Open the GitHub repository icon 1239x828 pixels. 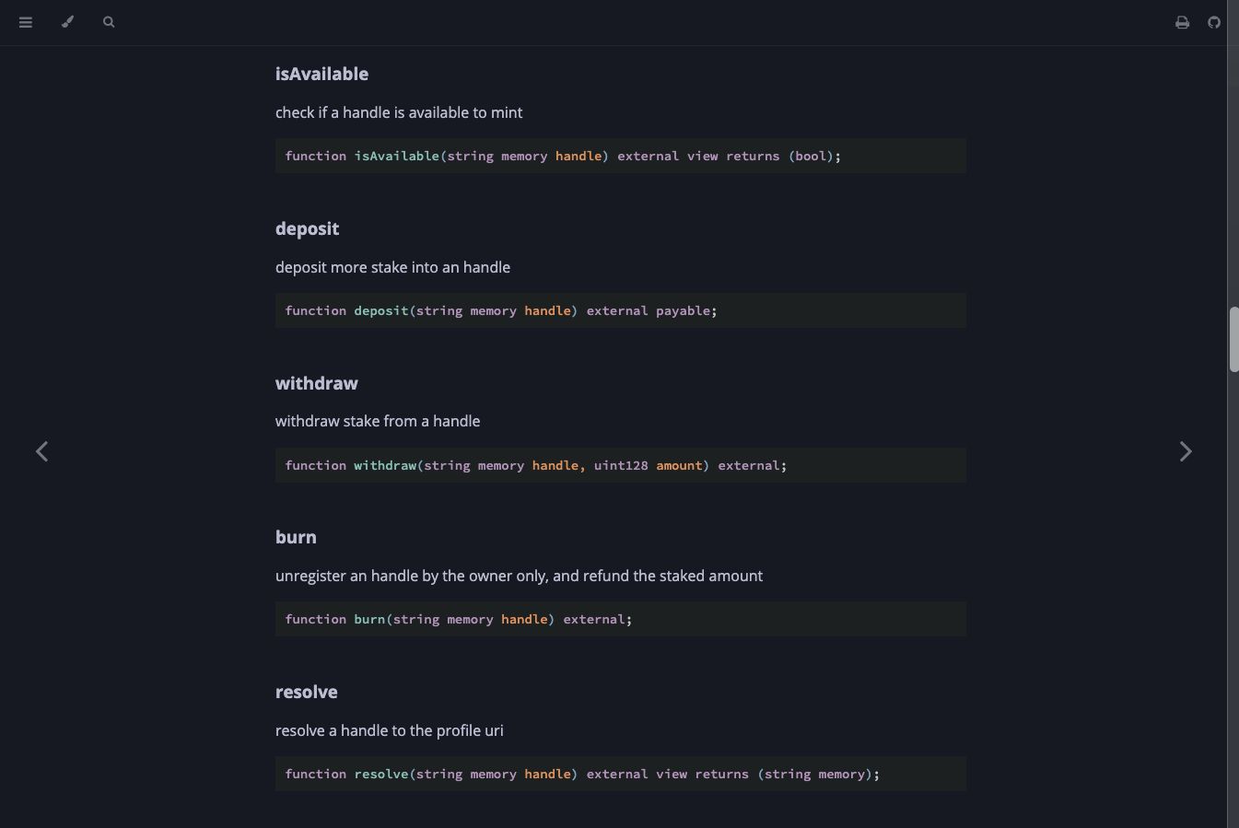pos(1214,22)
